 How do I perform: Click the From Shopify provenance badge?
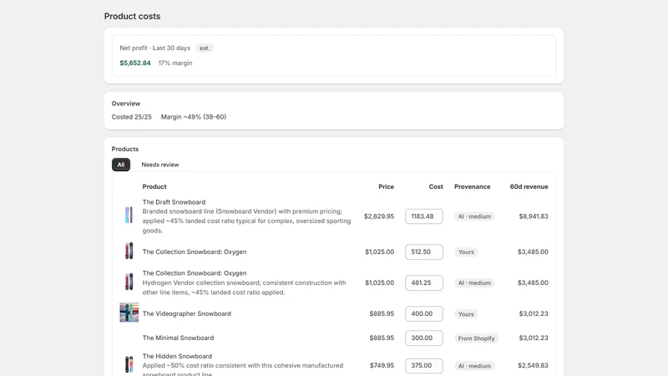pos(476,338)
